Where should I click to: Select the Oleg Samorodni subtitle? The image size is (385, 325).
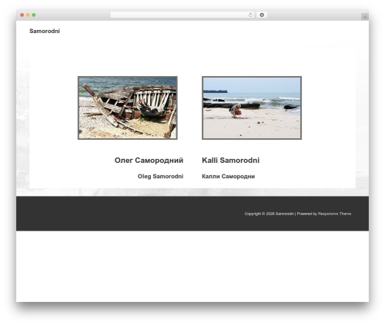[160, 176]
